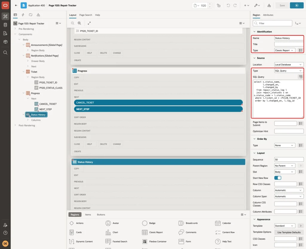This screenshot has width=306, height=249.
Task: Go to Parent Region arrow button
Action: coord(301,166)
